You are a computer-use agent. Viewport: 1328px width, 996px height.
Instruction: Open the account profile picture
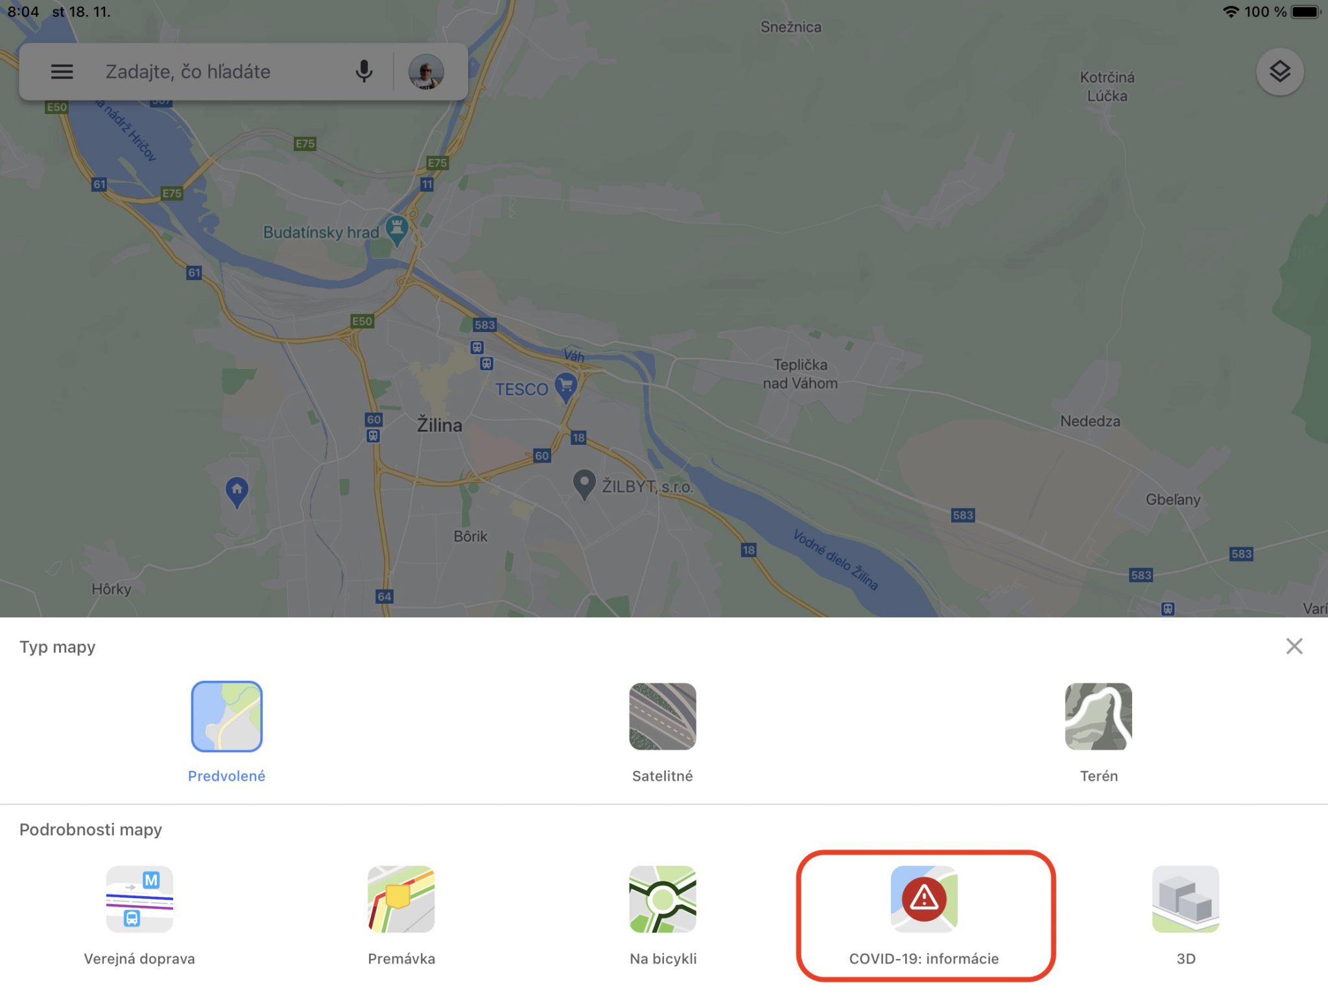point(426,72)
